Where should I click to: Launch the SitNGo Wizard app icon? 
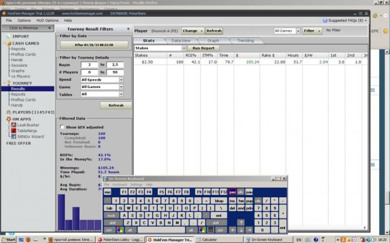point(14,137)
